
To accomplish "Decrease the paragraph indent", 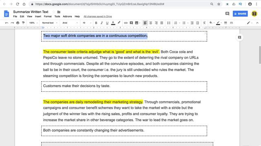I will click(192, 23).
